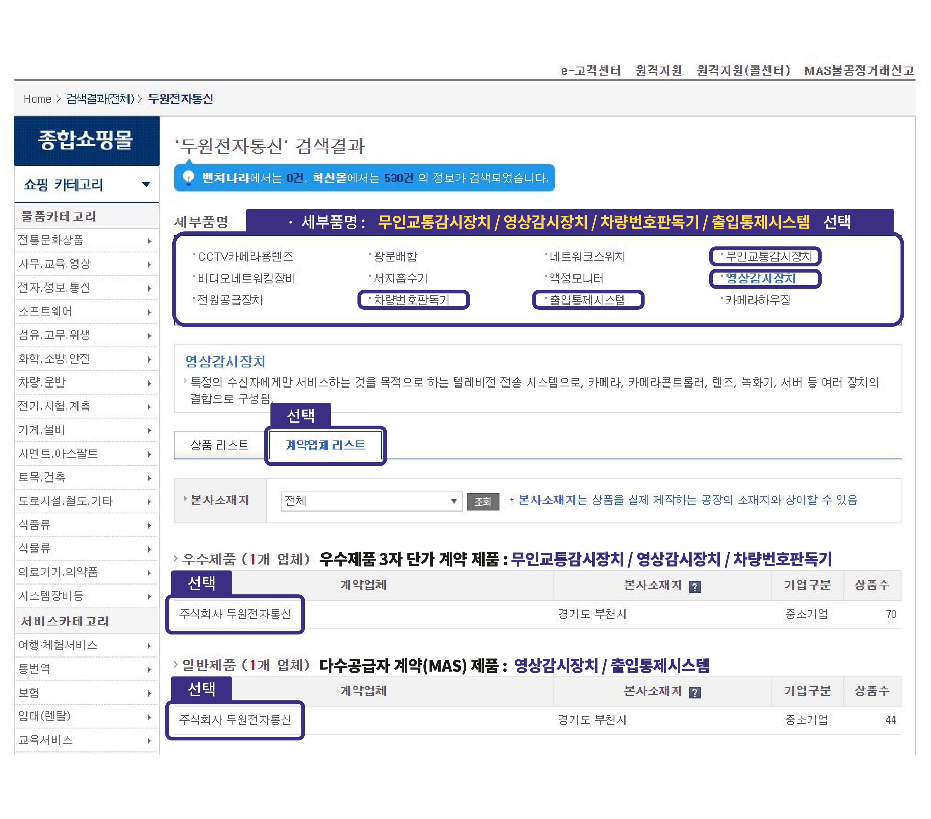Open the 여행·체험서비스 category
Viewport: 931px width, 819px height.
tap(87, 645)
